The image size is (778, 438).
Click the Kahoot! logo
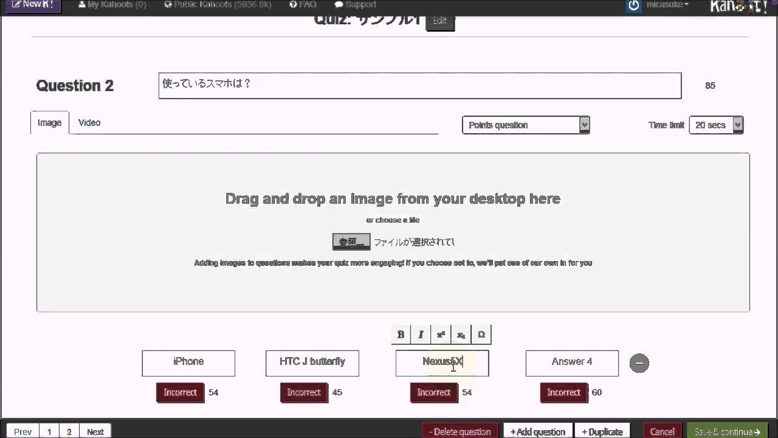[x=738, y=6]
